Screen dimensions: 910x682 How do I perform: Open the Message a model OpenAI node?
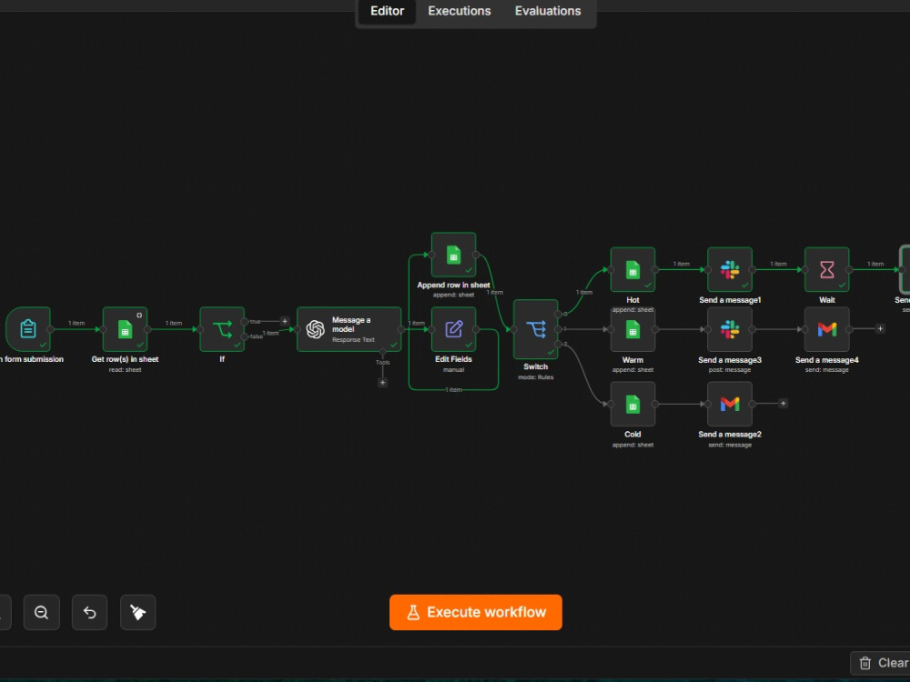(349, 329)
